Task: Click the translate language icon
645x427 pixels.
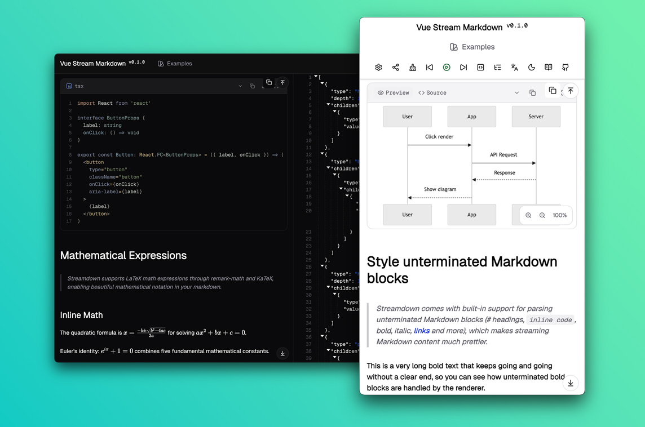Action: 515,68
